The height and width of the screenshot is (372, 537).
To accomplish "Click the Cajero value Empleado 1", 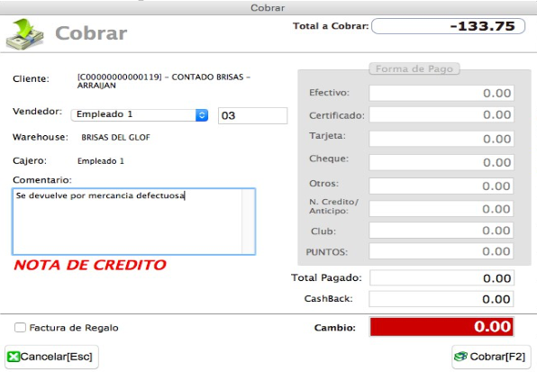I will tap(101, 161).
